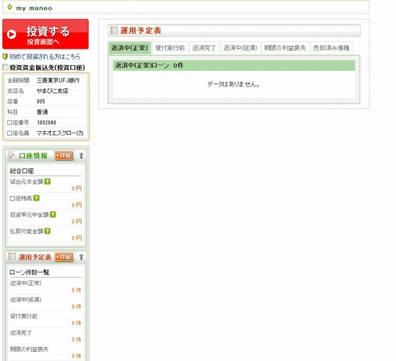
Task: Click the help icon next to 投資申込中金額
Action: (53, 214)
